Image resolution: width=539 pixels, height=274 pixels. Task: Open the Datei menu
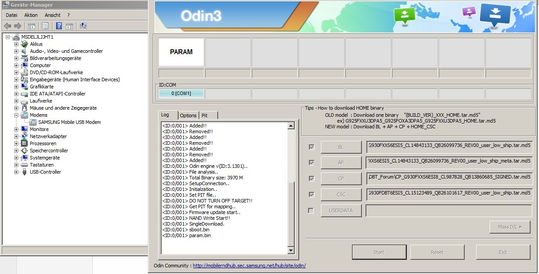pos(11,15)
